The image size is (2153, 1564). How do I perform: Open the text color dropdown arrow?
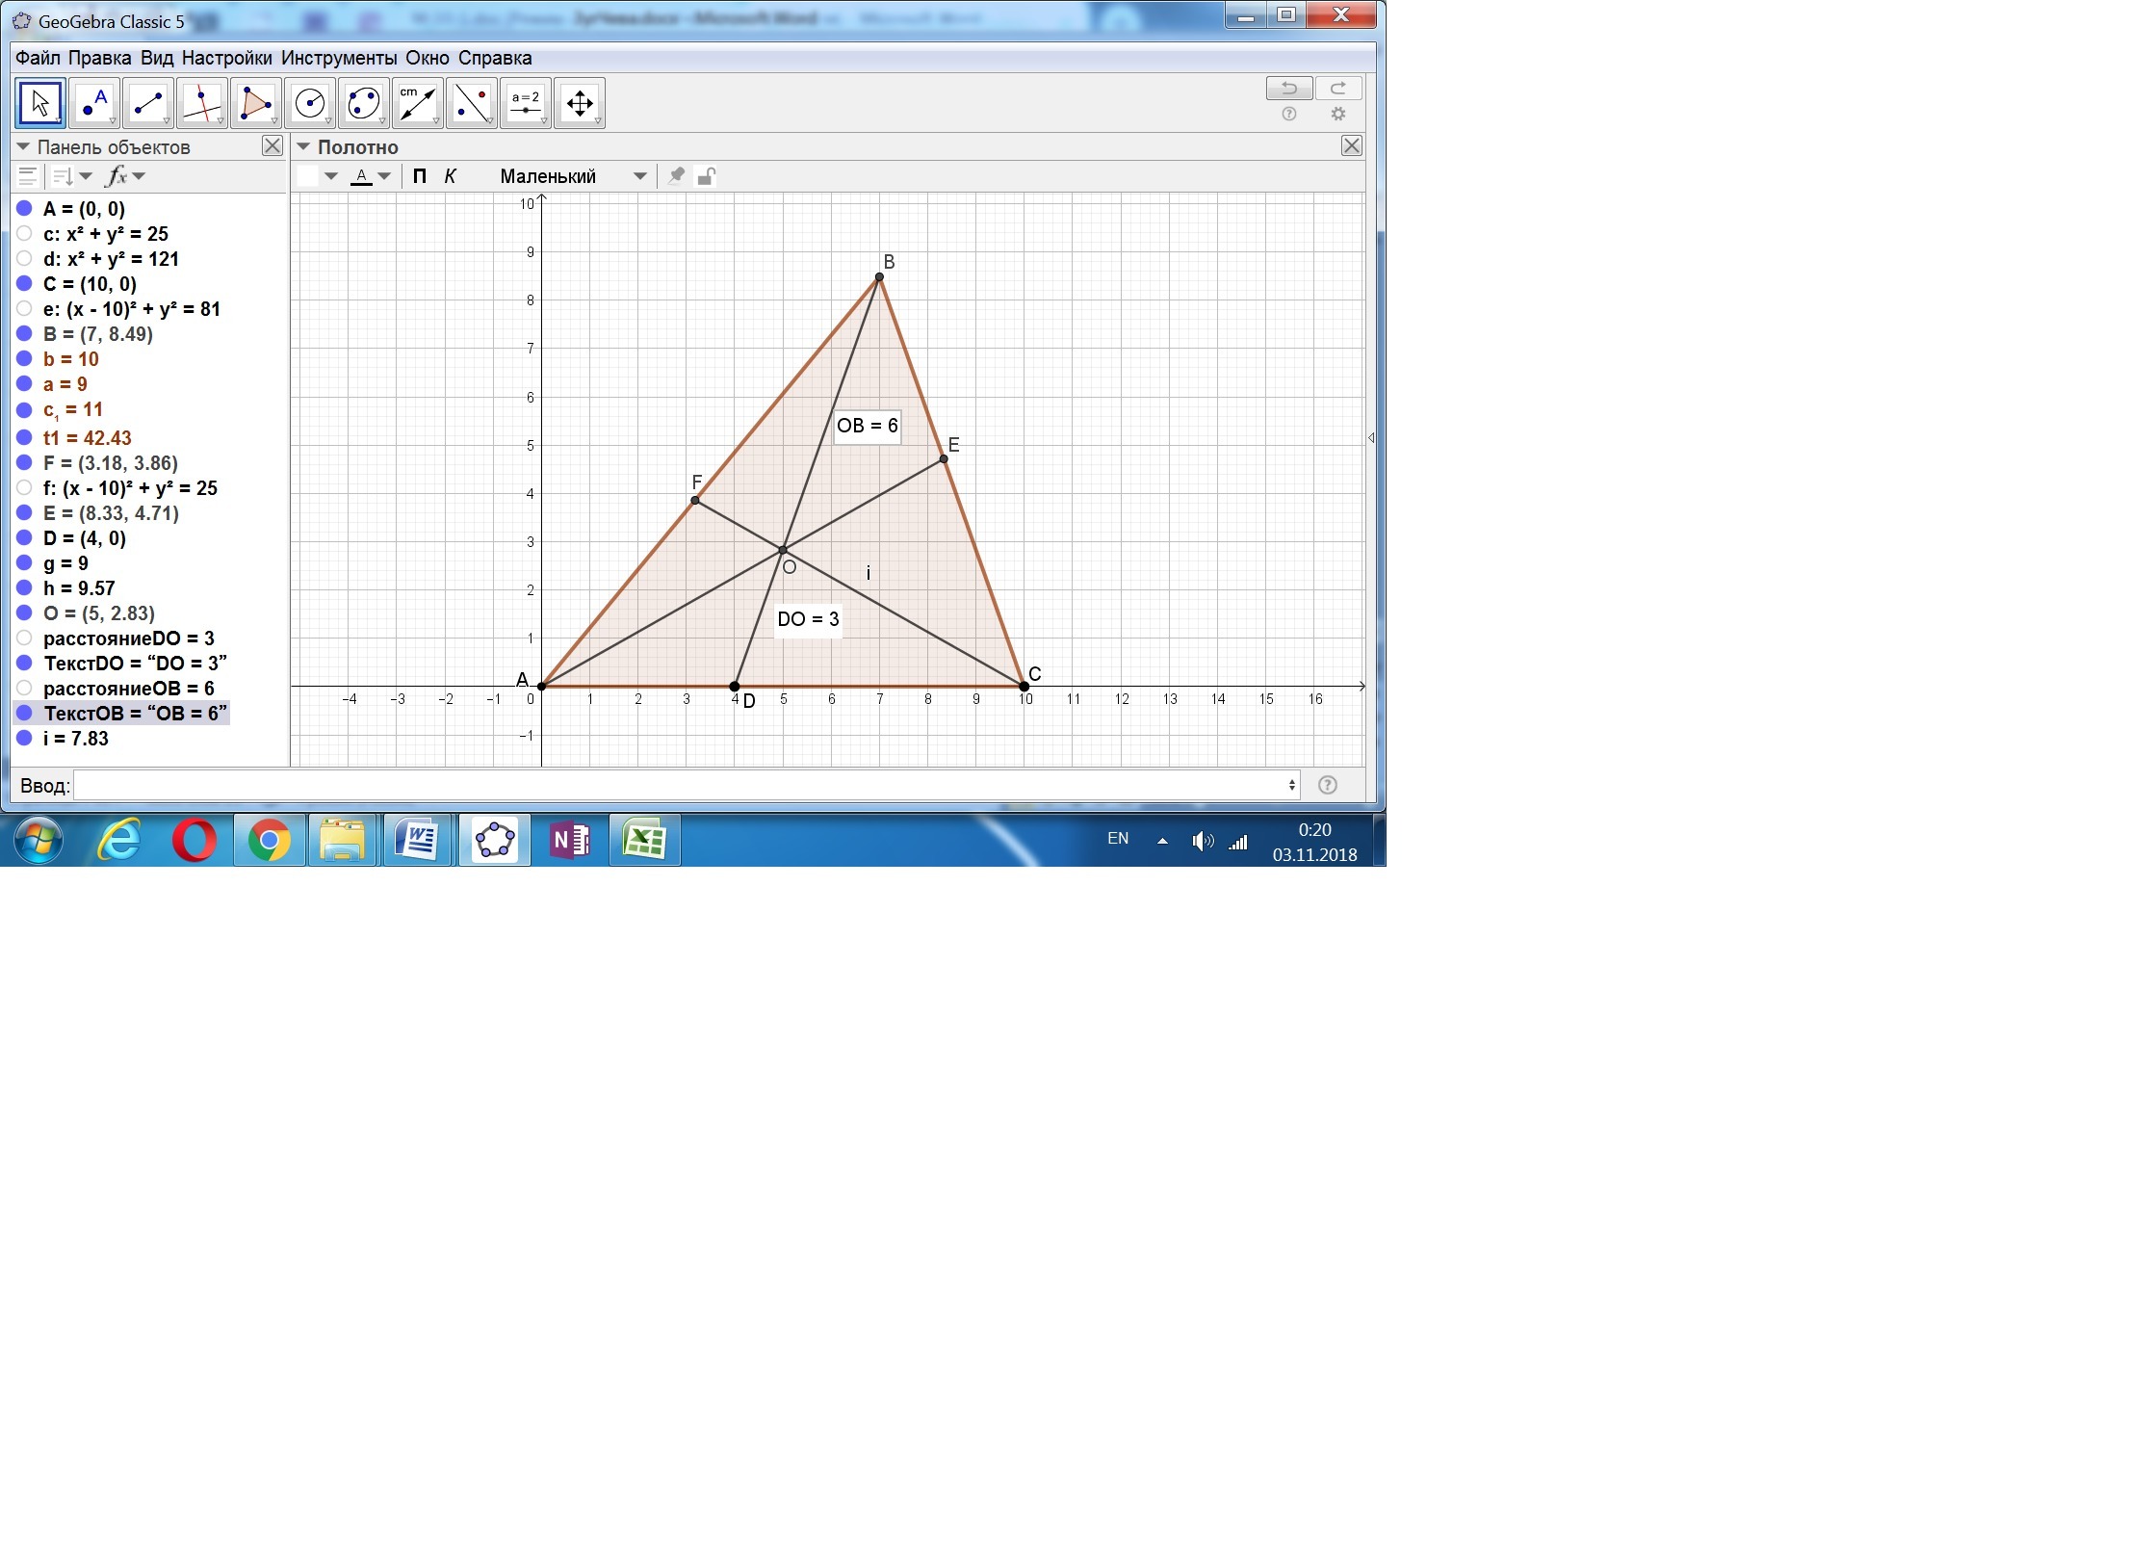(384, 176)
